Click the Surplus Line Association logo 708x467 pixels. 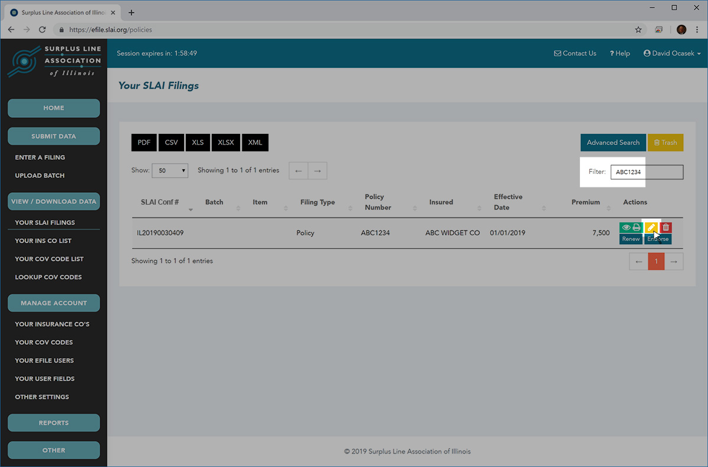(x=54, y=61)
